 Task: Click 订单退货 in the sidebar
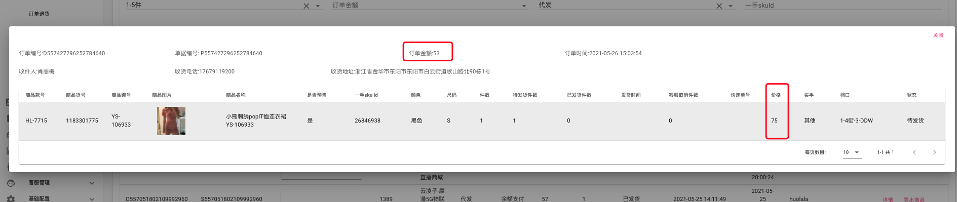pos(39,14)
